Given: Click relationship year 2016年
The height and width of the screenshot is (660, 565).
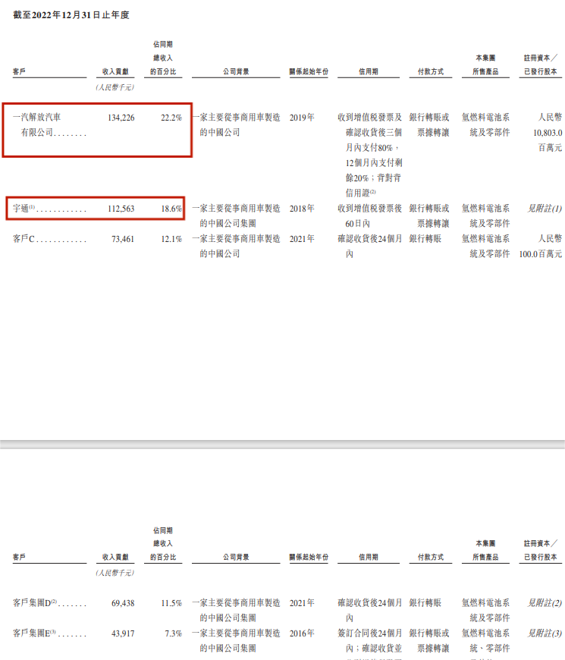Looking at the screenshot, I should (302, 633).
